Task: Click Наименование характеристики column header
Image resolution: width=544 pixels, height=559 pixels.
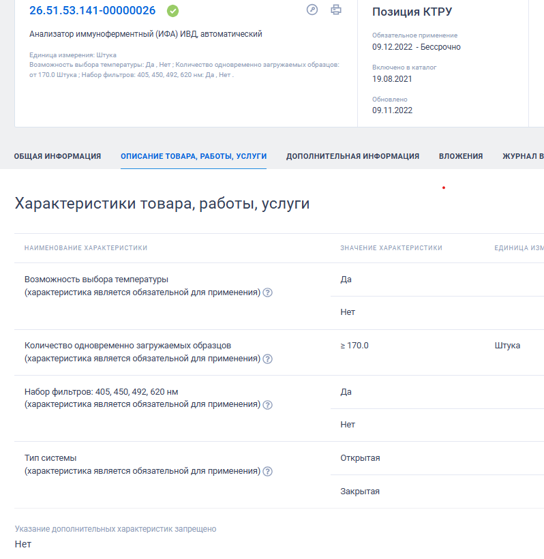Action: pos(86,247)
